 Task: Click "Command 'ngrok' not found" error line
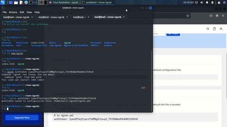click(x=28, y=74)
